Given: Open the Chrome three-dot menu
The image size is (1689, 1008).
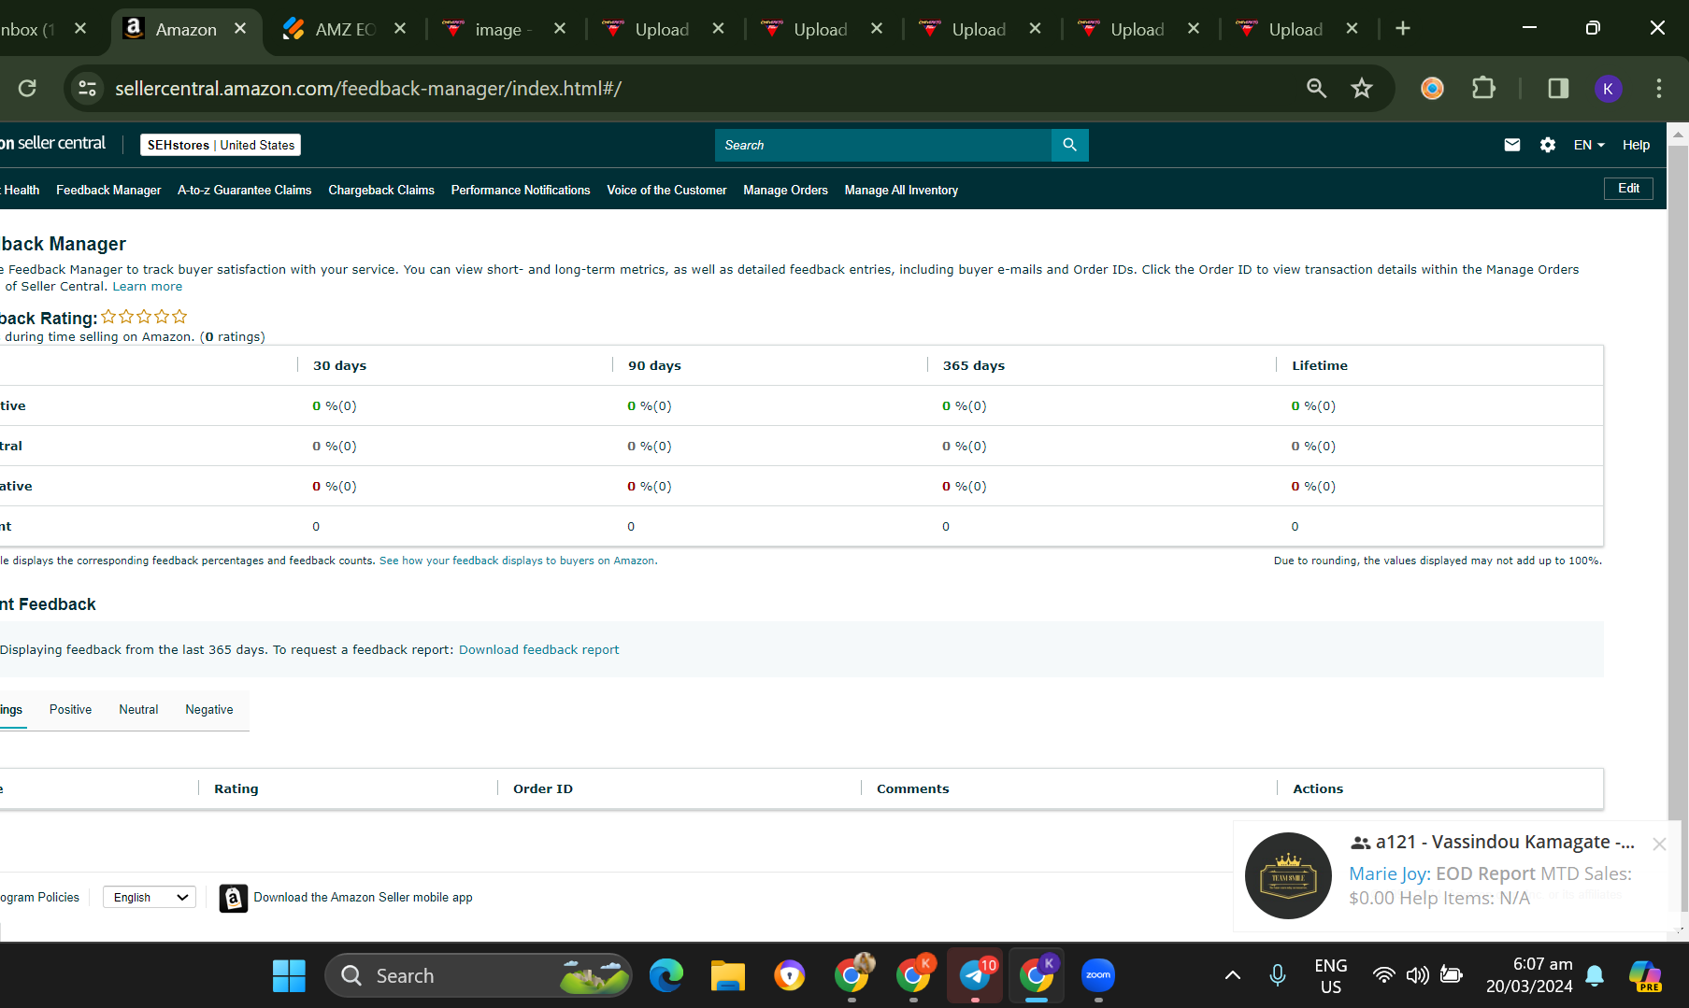Looking at the screenshot, I should [x=1659, y=88].
